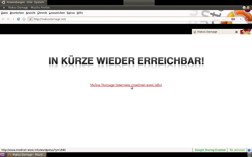Click the Makss Damage Firefox taskbar button
This screenshot has height=157, width=252.
pyautogui.click(x=26, y=154)
